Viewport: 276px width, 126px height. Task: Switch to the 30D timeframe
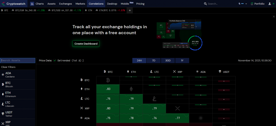[x=168, y=60]
